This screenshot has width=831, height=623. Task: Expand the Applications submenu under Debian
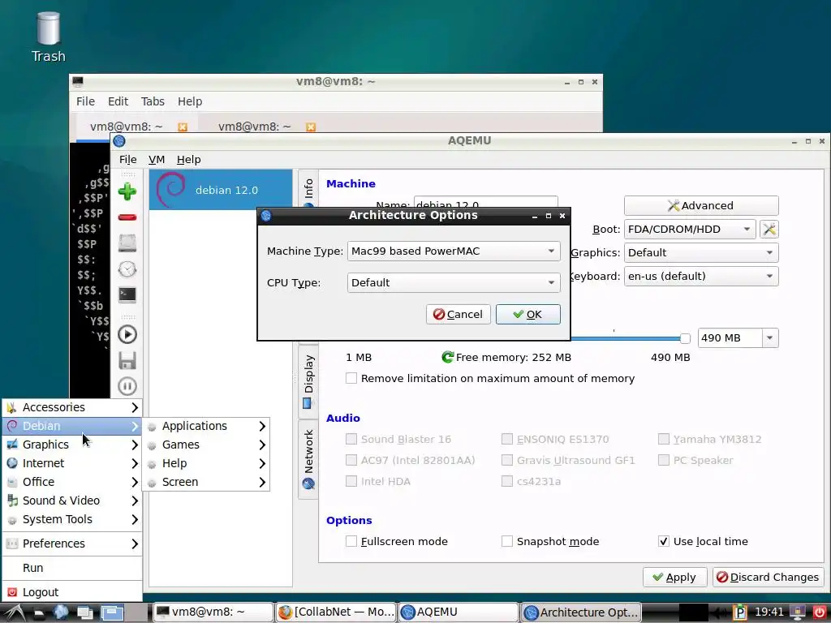click(207, 426)
